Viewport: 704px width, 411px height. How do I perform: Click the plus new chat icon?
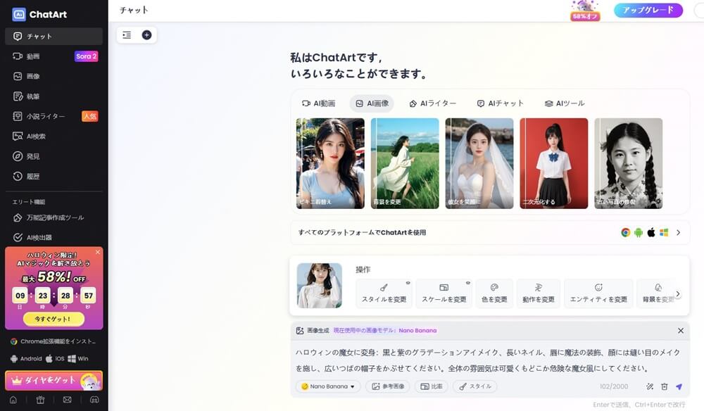click(x=146, y=35)
